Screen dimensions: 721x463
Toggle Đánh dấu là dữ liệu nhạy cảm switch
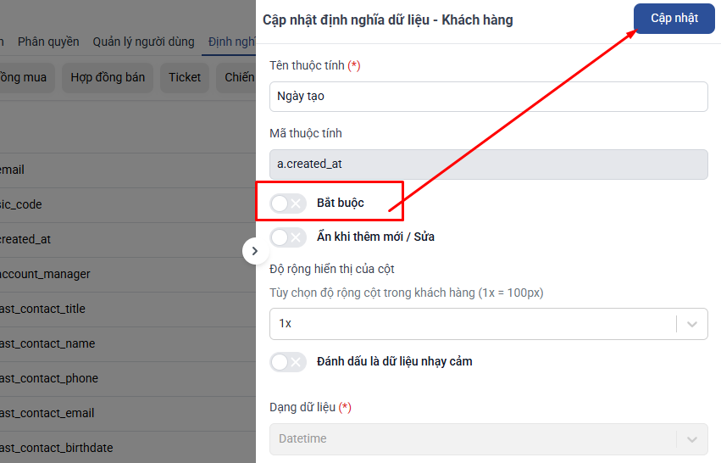288,362
